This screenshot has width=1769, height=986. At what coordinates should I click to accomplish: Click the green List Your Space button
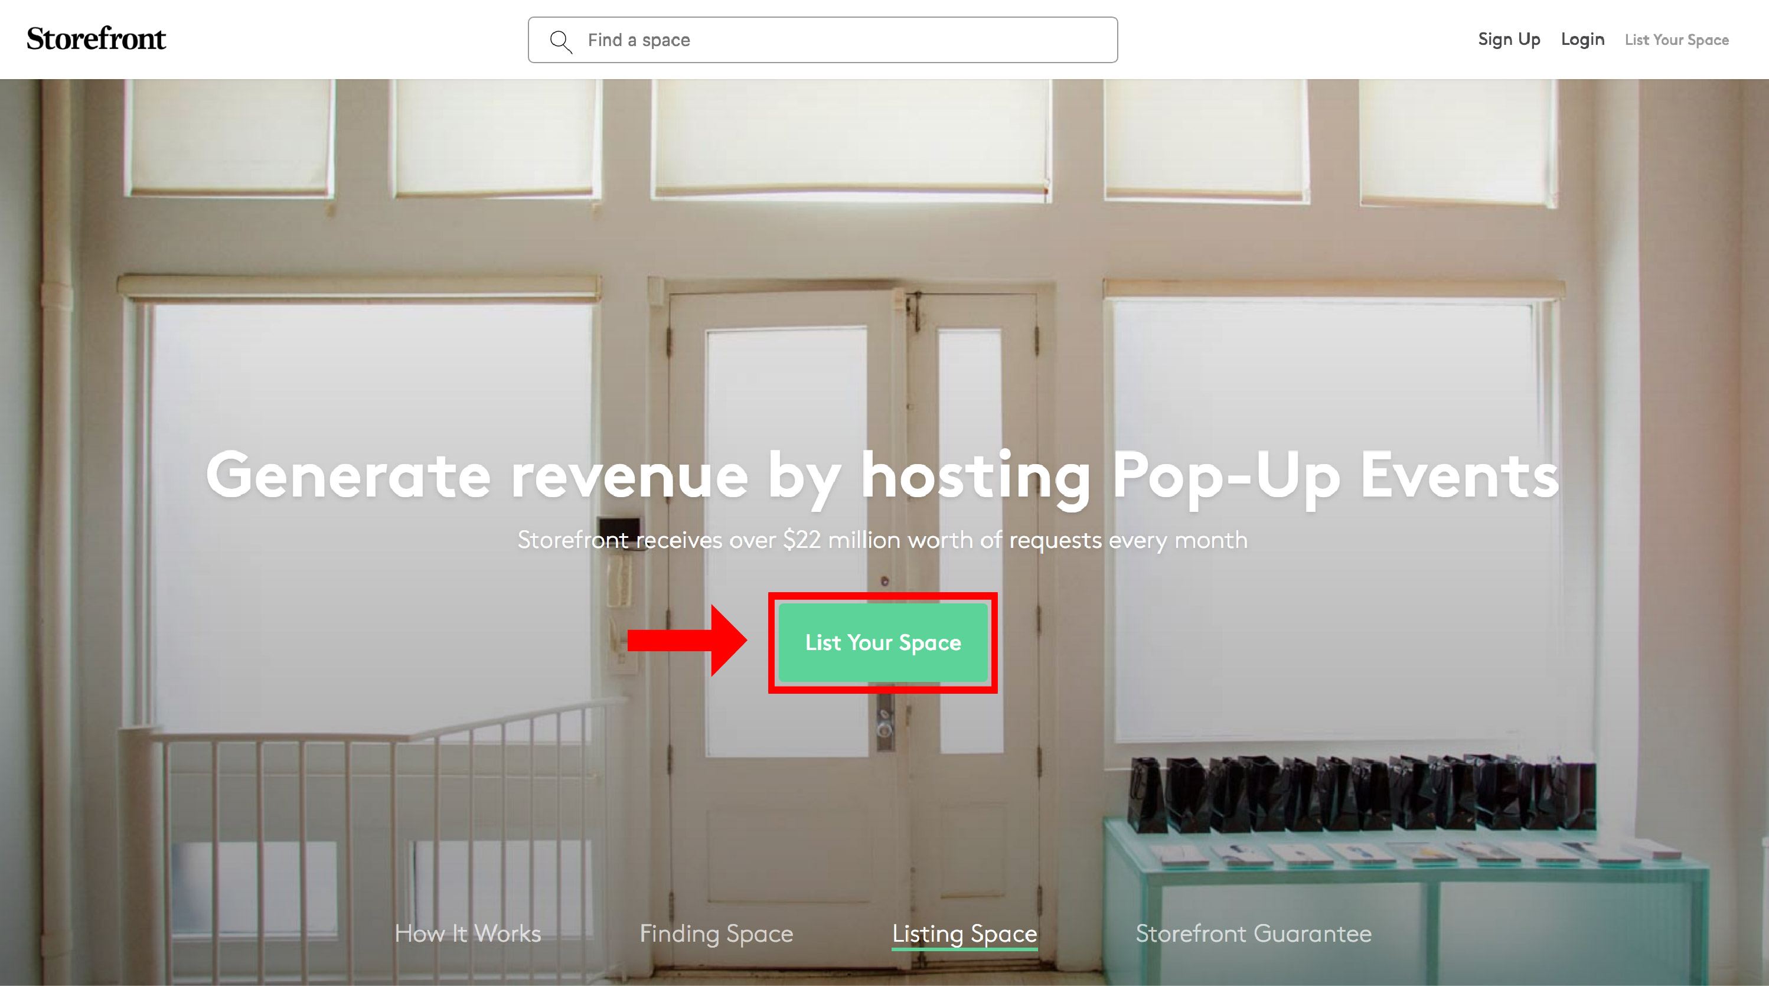click(883, 643)
